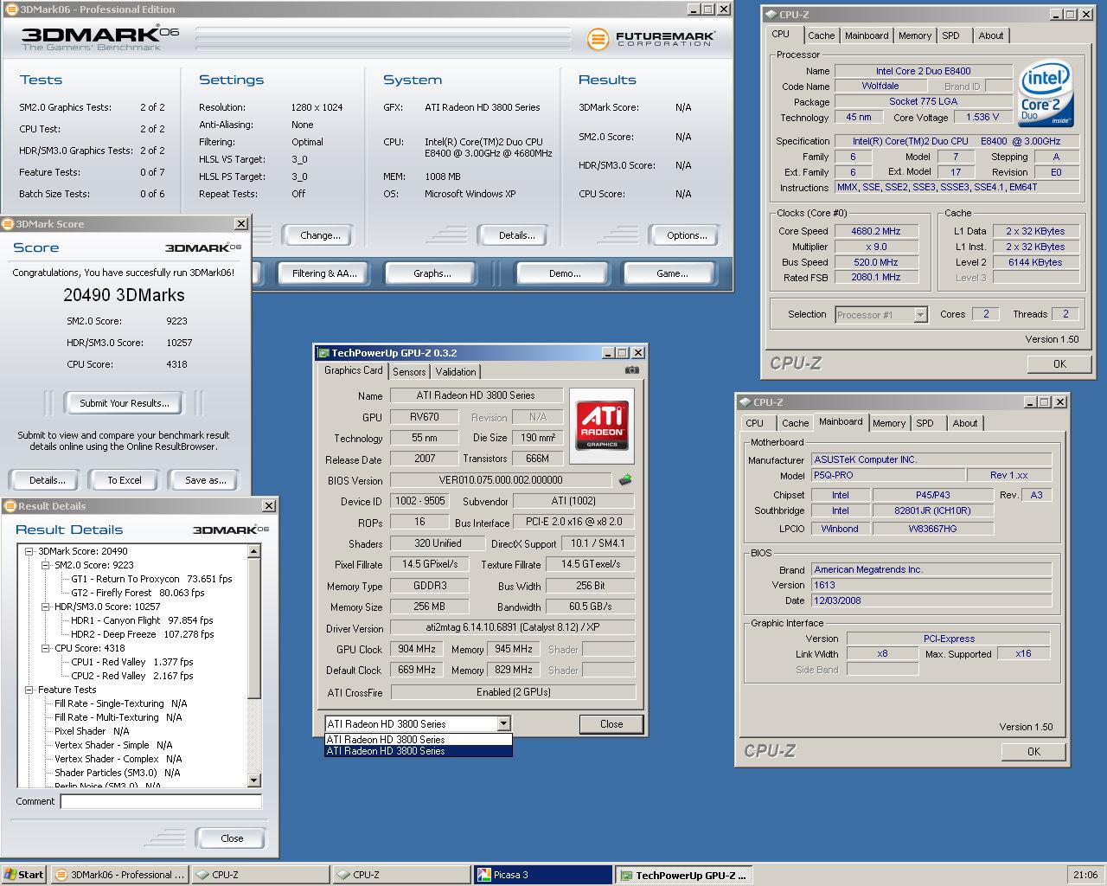Open the Mainboard tab in top CPU-Z window
The image size is (1107, 886).
coord(867,35)
